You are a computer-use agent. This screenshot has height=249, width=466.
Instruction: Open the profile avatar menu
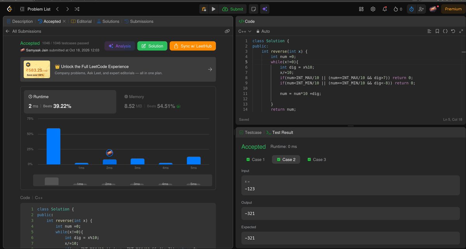coord(433,9)
